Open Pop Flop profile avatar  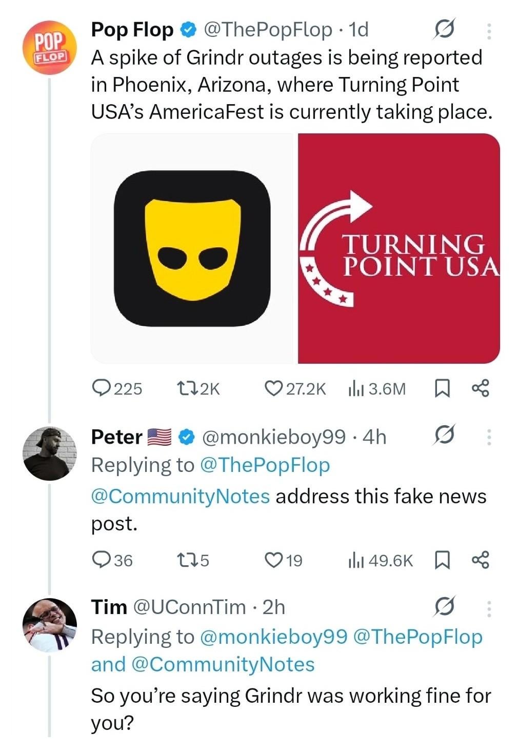[50, 48]
